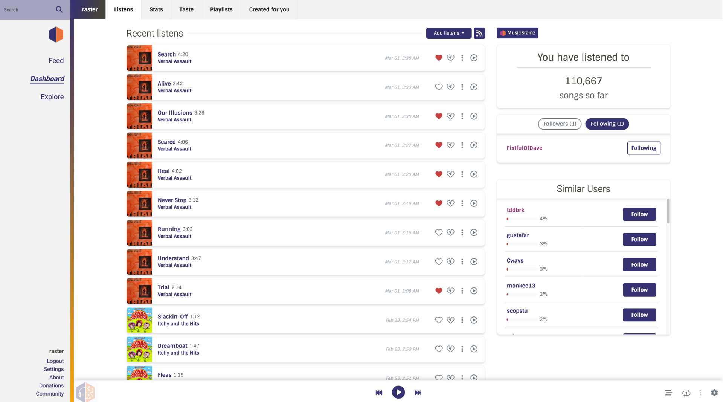723x402 pixels.
Task: Open the RSS feed for recent listens
Action: 479,33
